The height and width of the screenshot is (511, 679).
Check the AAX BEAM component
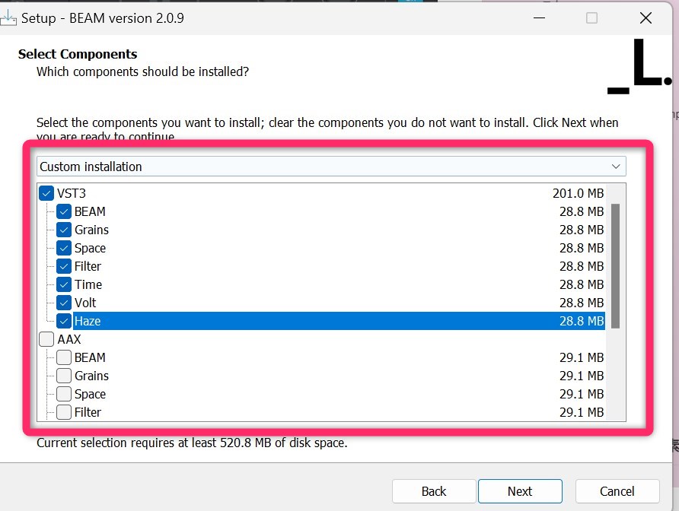64,357
